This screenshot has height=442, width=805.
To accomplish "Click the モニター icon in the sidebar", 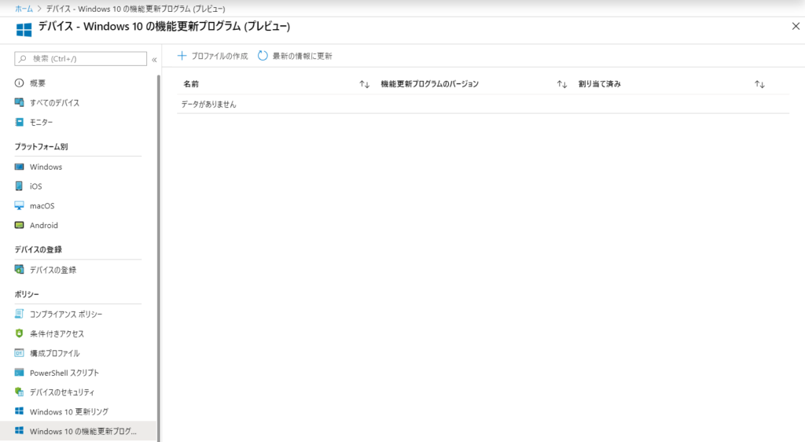I will pos(19,122).
